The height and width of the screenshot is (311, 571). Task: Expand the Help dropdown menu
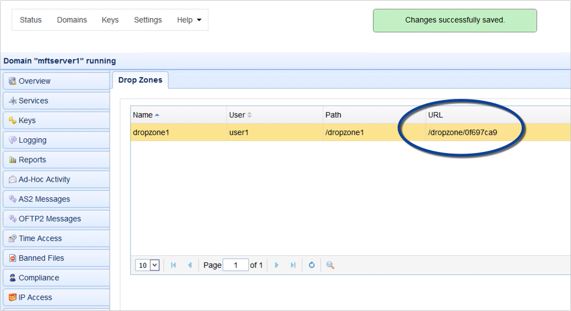(189, 20)
